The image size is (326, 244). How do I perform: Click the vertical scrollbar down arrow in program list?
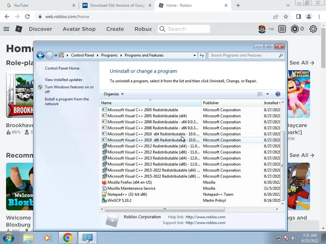[283, 204]
